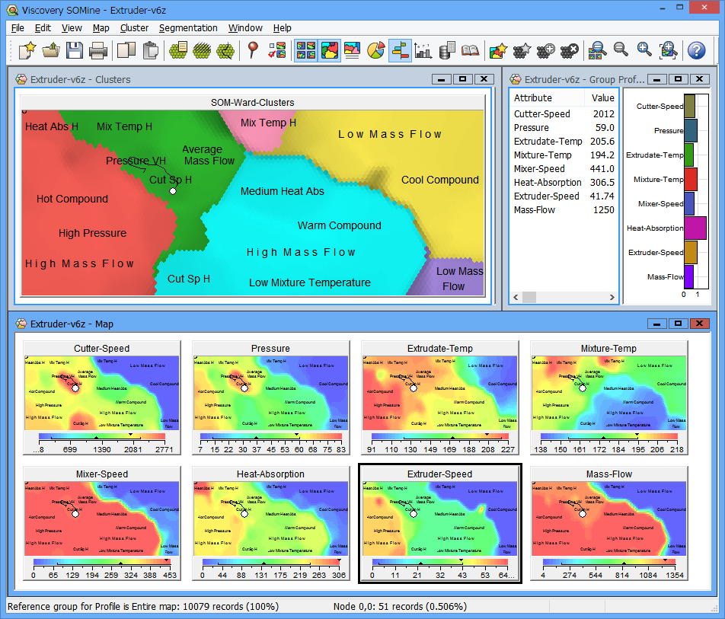
Task: Open the Segmentation menu
Action: click(x=188, y=28)
